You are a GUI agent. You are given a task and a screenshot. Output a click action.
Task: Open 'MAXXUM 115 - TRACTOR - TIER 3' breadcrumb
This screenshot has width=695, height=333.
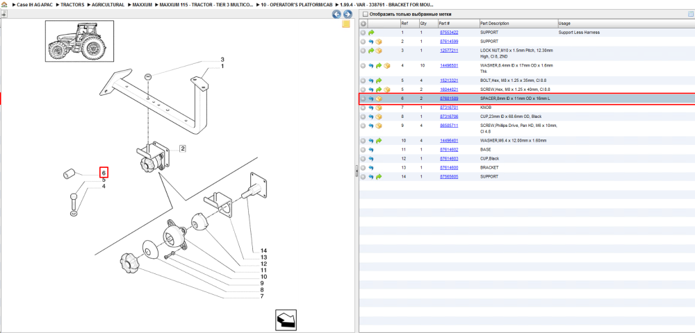pos(206,4)
